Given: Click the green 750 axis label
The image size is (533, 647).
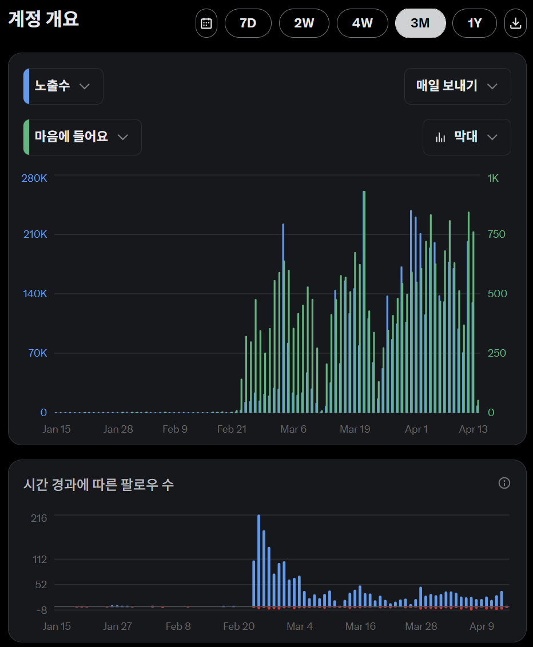Looking at the screenshot, I should coord(496,234).
